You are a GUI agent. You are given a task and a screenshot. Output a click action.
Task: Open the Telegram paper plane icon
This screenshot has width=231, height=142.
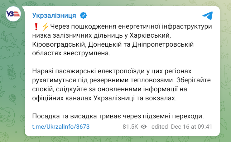pos(207,16)
